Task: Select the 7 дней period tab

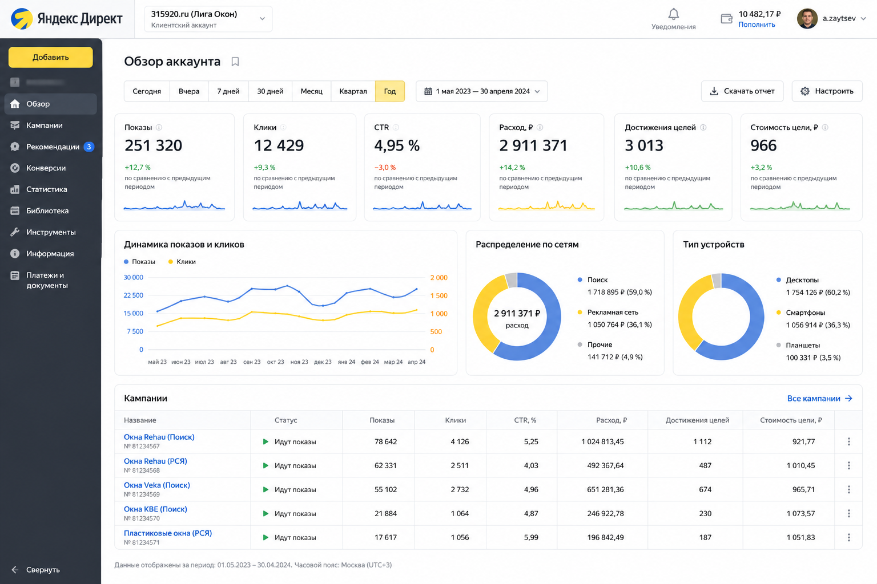Action: point(228,91)
